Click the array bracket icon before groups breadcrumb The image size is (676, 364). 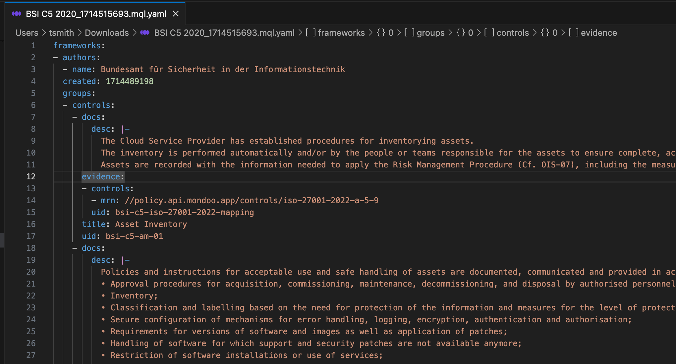[x=409, y=33]
